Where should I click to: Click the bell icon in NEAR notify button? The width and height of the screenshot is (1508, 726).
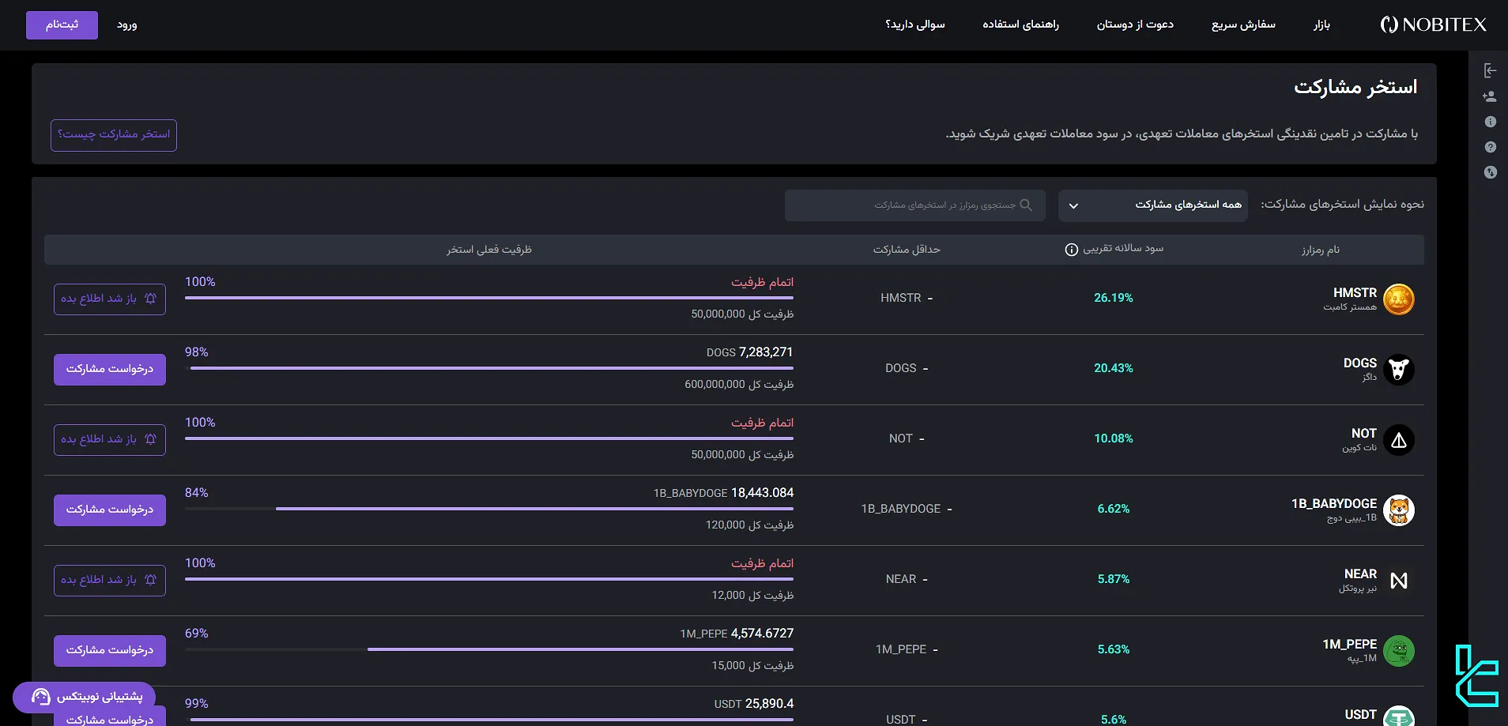(x=150, y=580)
